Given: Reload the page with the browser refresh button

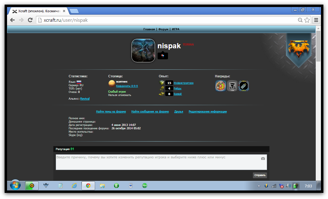Looking at the screenshot, I should 30,20.
